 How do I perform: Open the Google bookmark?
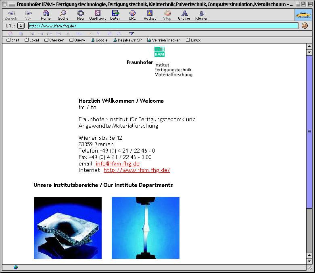coord(99,40)
